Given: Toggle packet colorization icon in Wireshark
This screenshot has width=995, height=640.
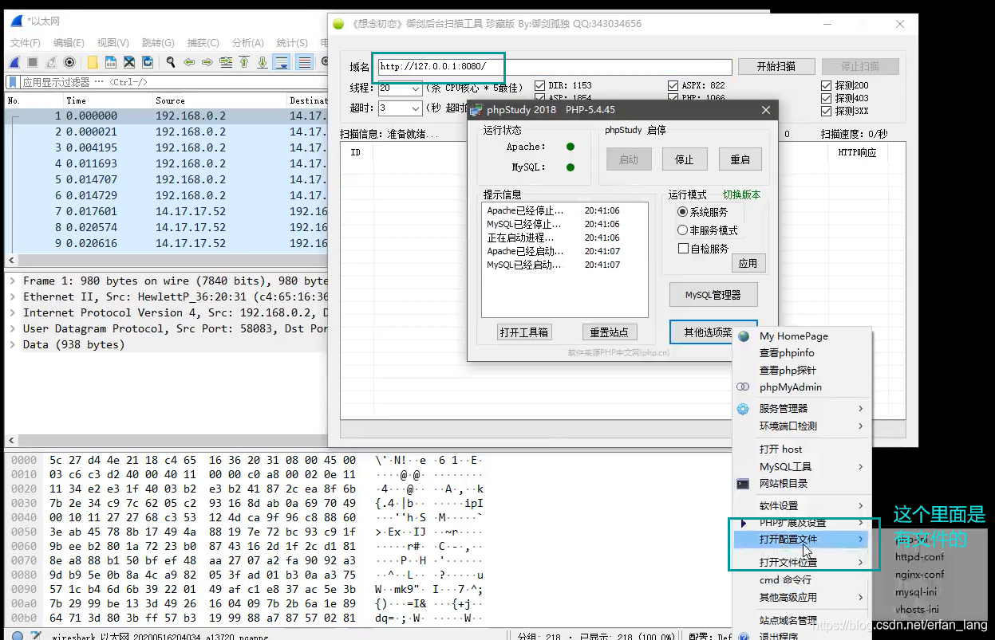Looking at the screenshot, I should [x=304, y=61].
